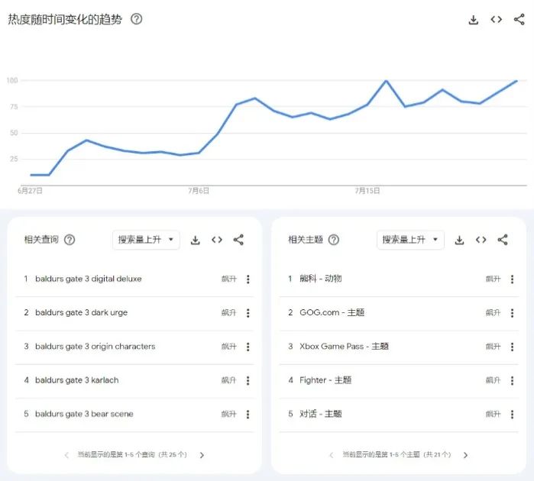
Task: Open more options for 熊科 - 动物 topic
Action: [x=512, y=279]
